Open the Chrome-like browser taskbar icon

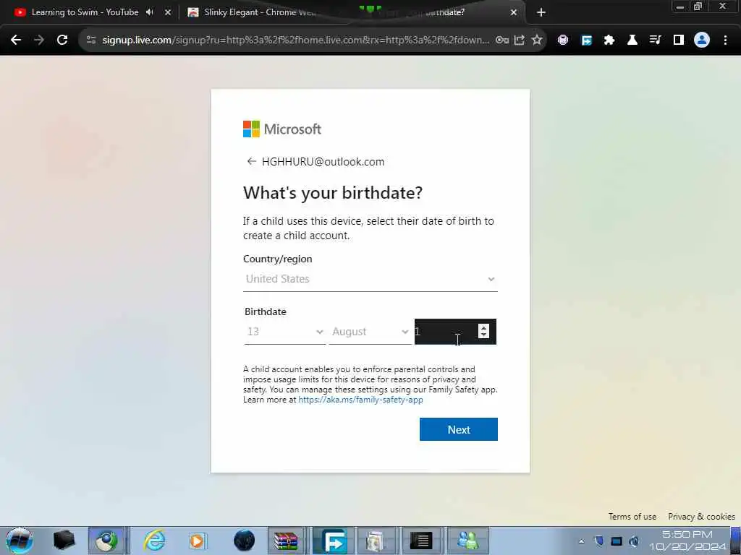[107, 541]
